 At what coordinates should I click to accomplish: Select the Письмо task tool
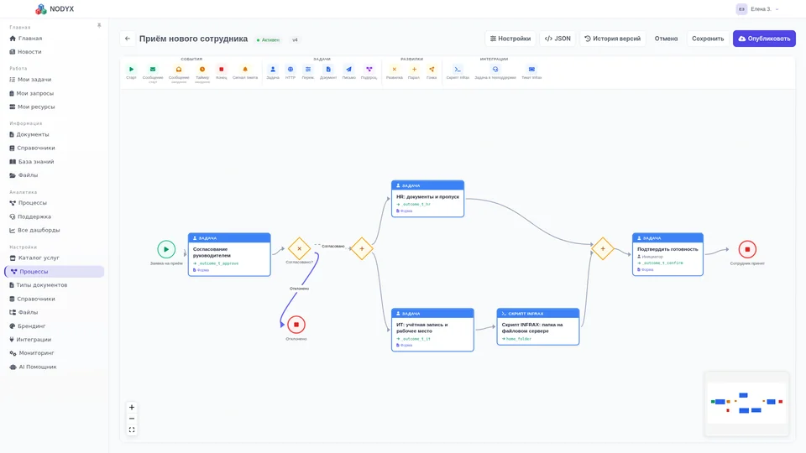[x=348, y=72]
